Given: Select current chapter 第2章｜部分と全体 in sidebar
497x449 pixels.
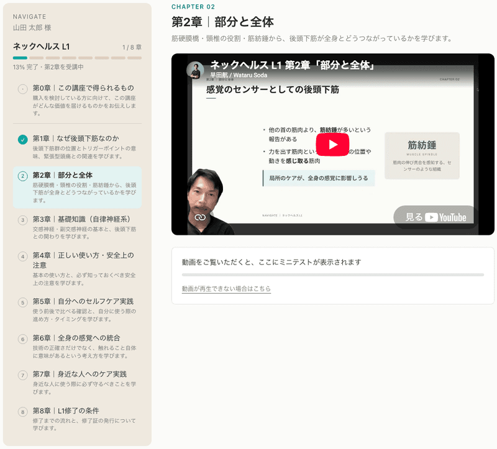Looking at the screenshot, I should tap(77, 188).
